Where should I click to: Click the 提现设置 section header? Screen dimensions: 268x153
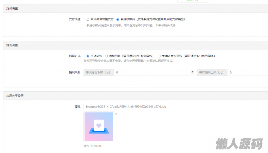pyautogui.click(x=12, y=45)
